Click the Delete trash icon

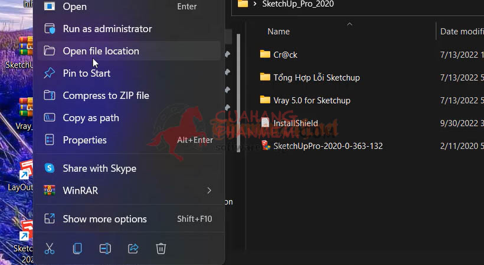(x=161, y=249)
